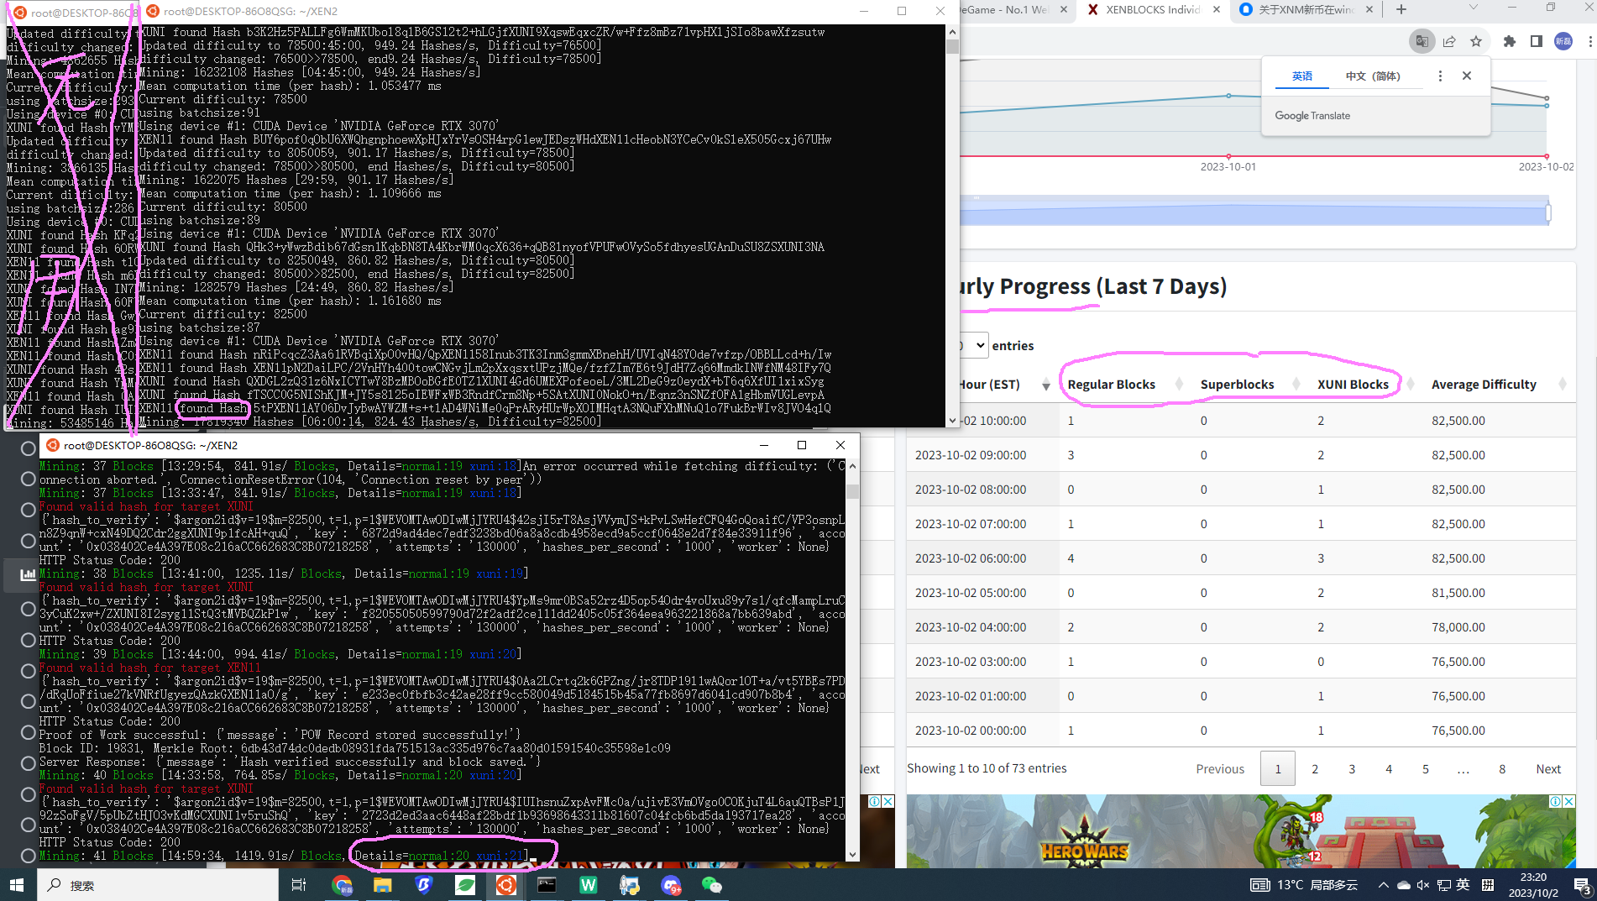Click the share page icon in Chrome toolbar
Image resolution: width=1597 pixels, height=901 pixels.
click(x=1449, y=41)
